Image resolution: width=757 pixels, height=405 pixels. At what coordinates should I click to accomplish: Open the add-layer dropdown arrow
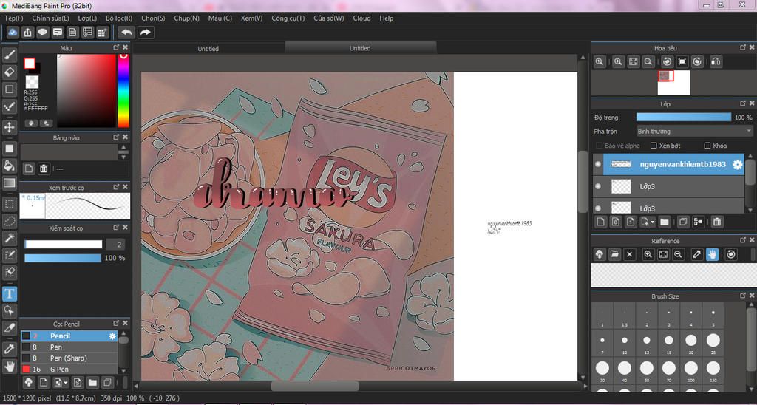click(x=653, y=222)
